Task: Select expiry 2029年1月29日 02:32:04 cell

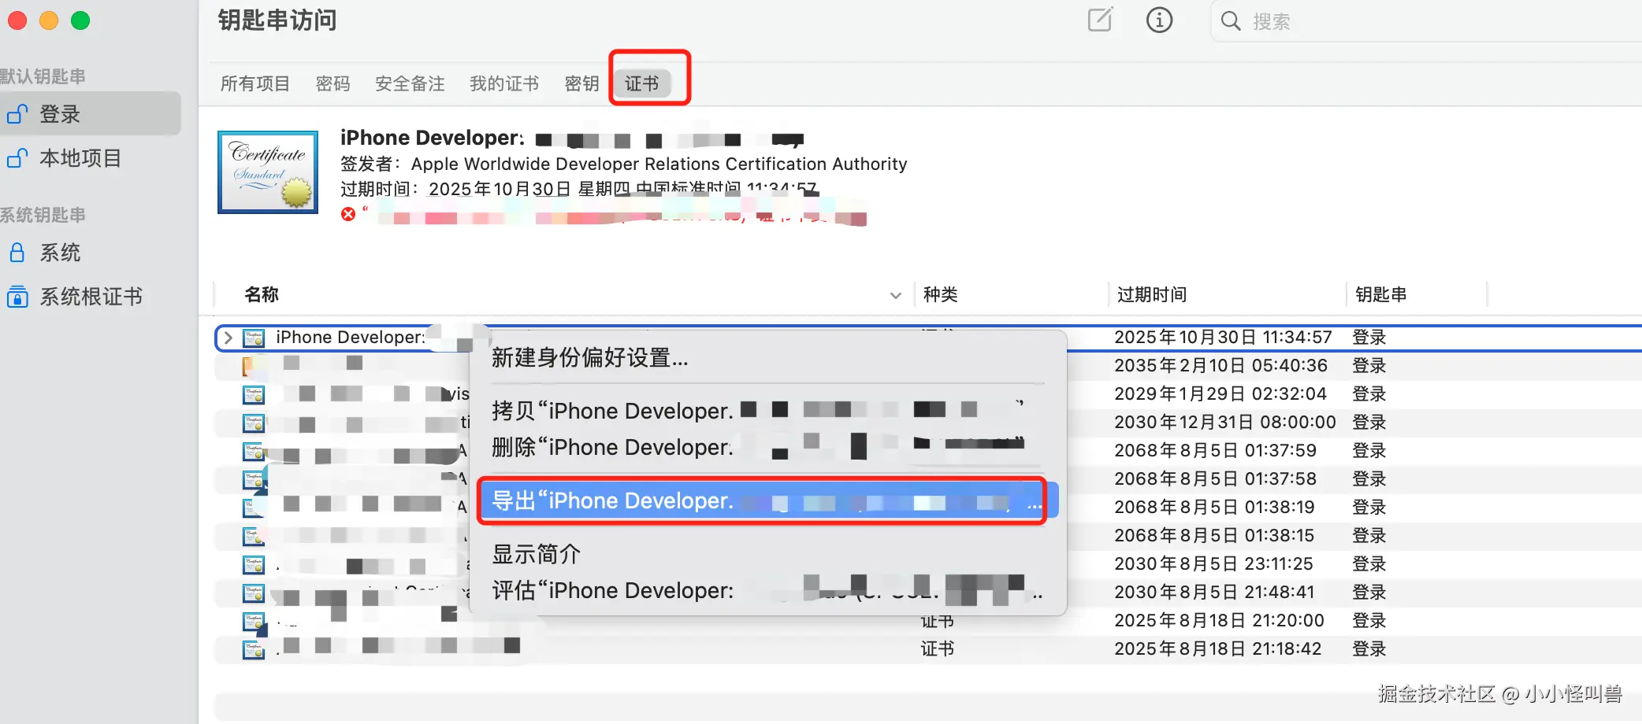Action: (x=1220, y=394)
